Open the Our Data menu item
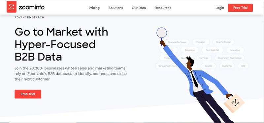 click(139, 8)
